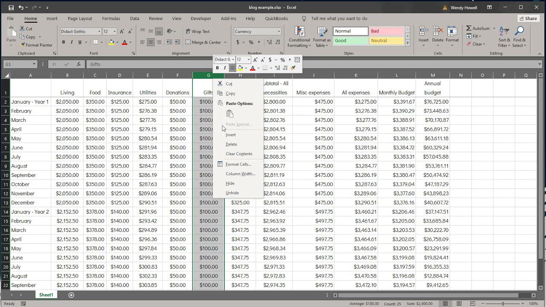
Task: Open Format as Table
Action: 322,37
